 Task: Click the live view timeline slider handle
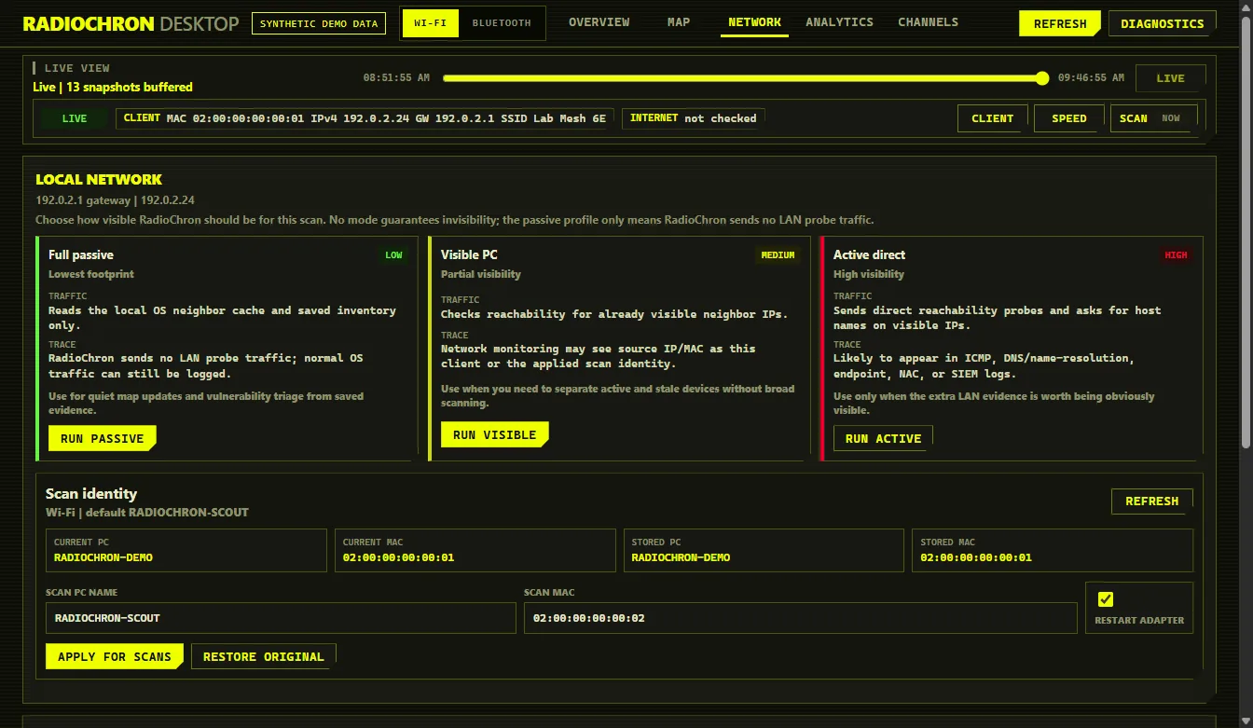[1042, 78]
